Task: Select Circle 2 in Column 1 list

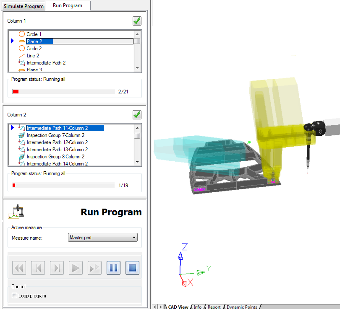Action: pyautogui.click(x=34, y=49)
